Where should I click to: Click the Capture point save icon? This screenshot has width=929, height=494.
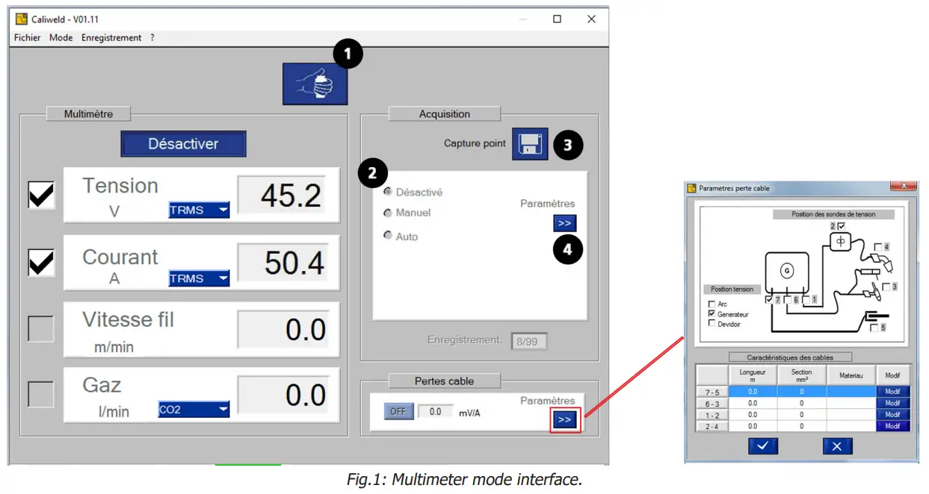click(529, 144)
